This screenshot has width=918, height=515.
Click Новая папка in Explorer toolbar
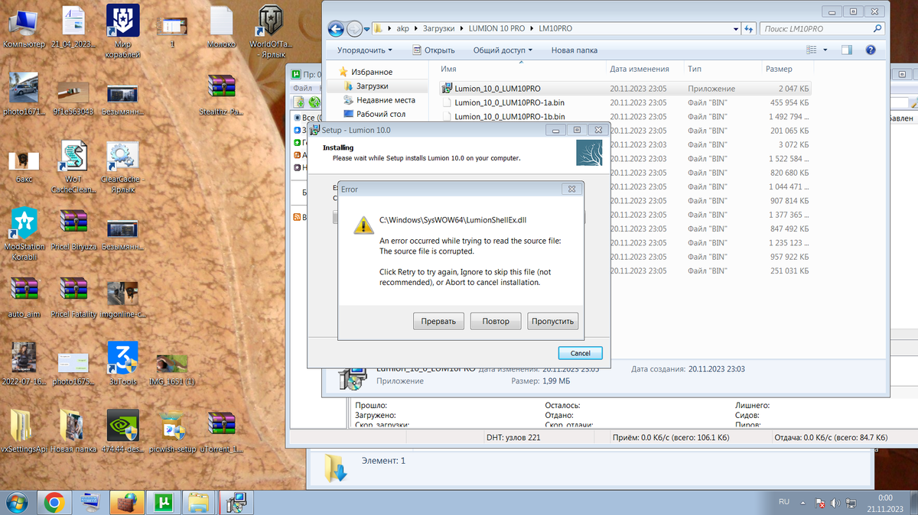[574, 50]
